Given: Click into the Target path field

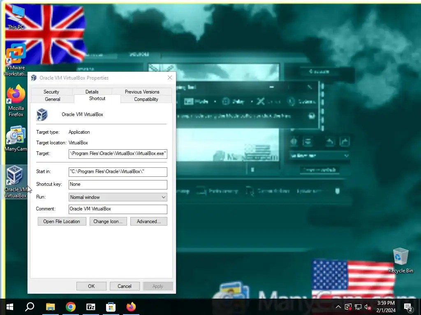Looking at the screenshot, I should click(118, 154).
